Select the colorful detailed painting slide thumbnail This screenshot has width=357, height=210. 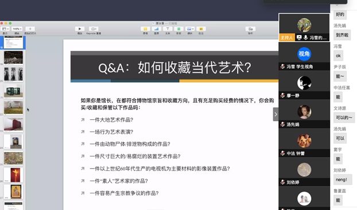(x=13, y=158)
